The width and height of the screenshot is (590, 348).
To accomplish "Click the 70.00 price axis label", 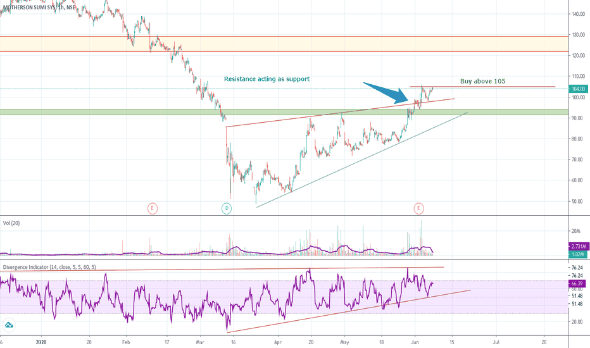I will [x=577, y=159].
